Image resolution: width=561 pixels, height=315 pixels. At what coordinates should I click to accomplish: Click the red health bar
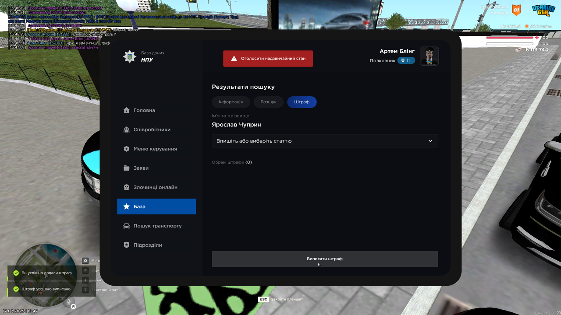[x=510, y=38]
